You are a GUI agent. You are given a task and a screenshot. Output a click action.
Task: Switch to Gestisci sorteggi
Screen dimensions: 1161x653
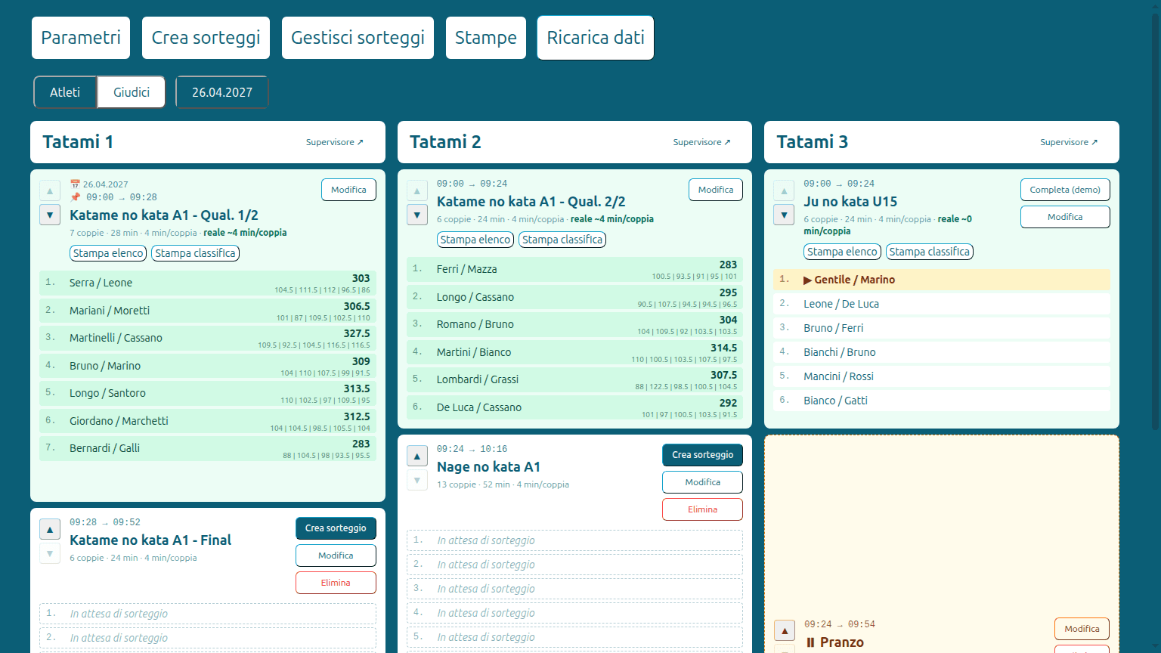point(358,38)
